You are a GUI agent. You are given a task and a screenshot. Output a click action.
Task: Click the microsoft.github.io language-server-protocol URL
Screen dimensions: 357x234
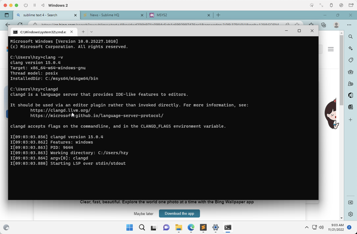point(97,116)
